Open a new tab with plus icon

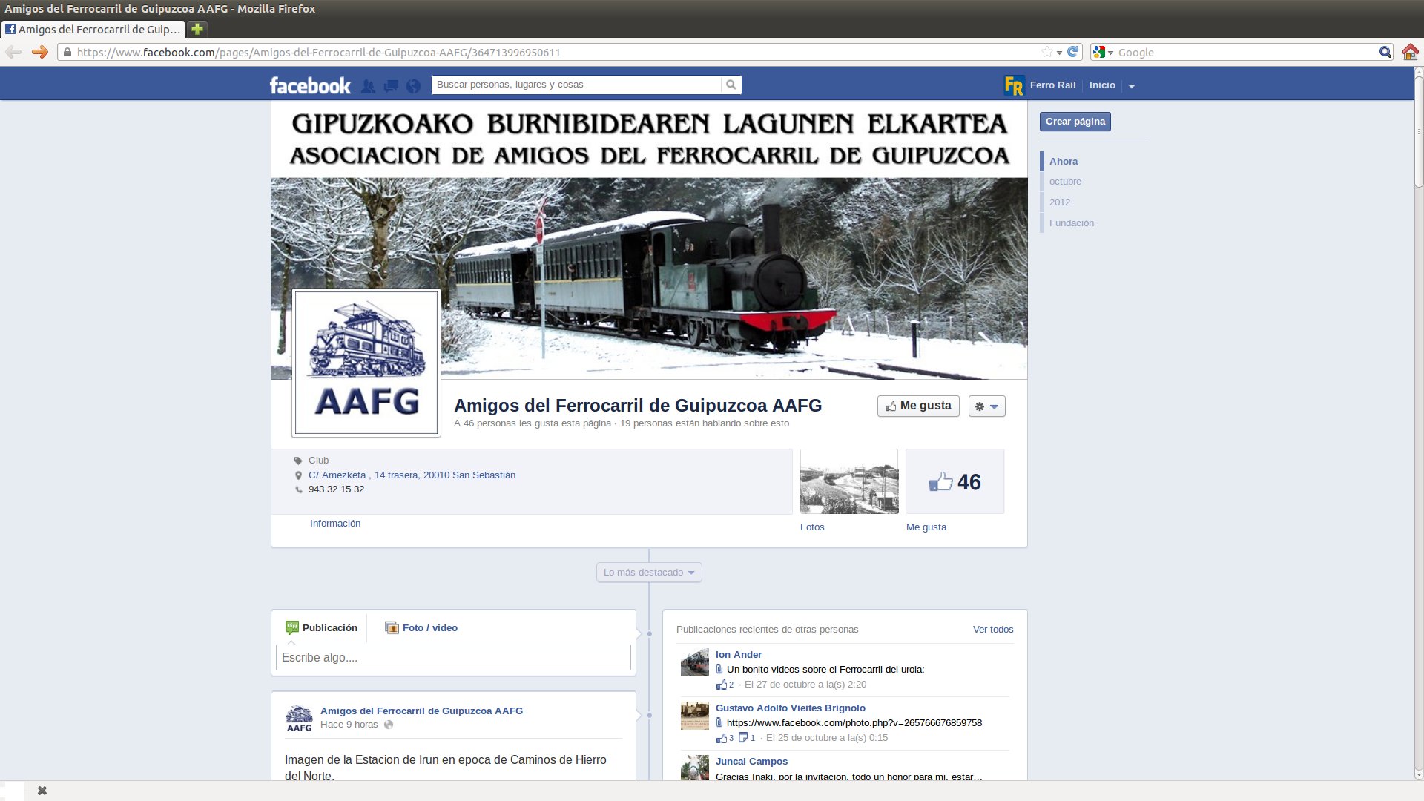197,29
